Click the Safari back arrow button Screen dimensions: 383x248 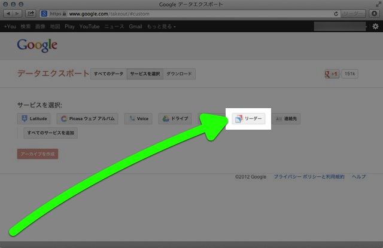click(x=8, y=14)
